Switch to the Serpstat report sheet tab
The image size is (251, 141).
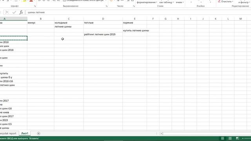[x=8, y=133]
